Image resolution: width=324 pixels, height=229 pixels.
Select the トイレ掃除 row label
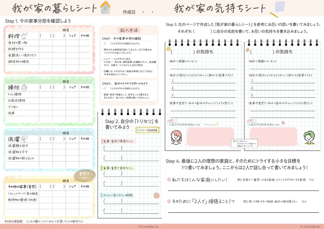click(x=15, y=94)
